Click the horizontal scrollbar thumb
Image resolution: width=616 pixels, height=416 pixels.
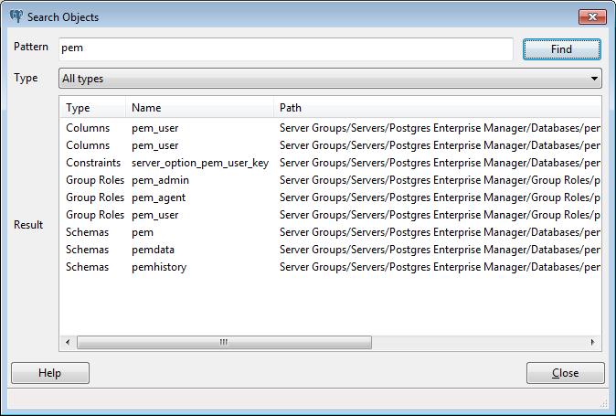point(223,343)
